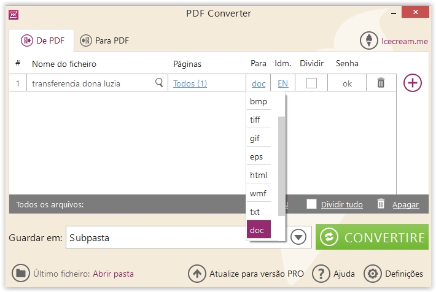
Task: Click the upgrade arrow icon for the PRO version
Action: 197,274
